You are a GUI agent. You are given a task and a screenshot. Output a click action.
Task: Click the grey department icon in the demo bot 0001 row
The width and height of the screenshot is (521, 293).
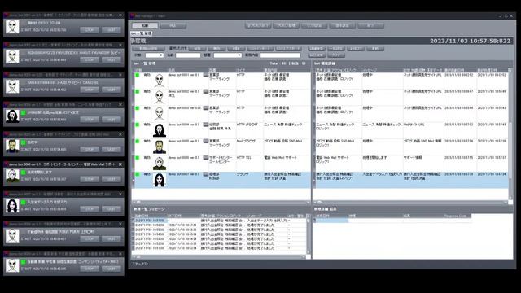tap(206, 75)
